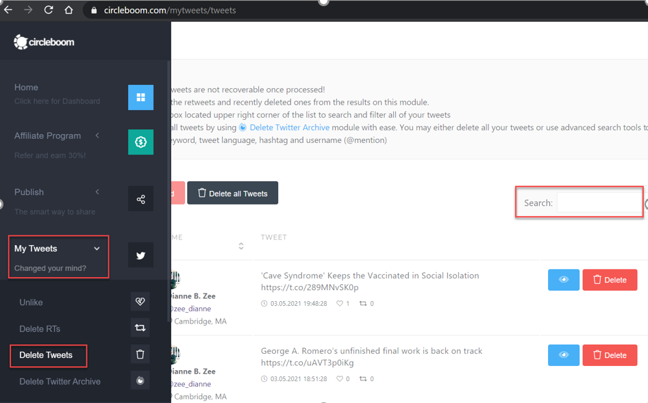
Task: Open Publish via the share icon
Action: 140,199
